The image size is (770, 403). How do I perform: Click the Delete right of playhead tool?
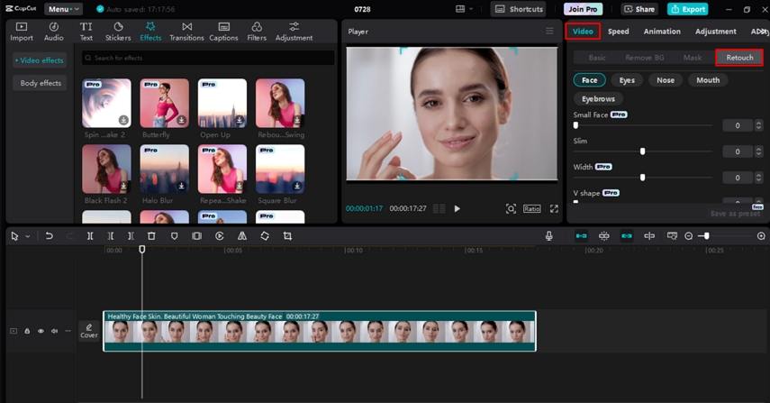point(131,236)
